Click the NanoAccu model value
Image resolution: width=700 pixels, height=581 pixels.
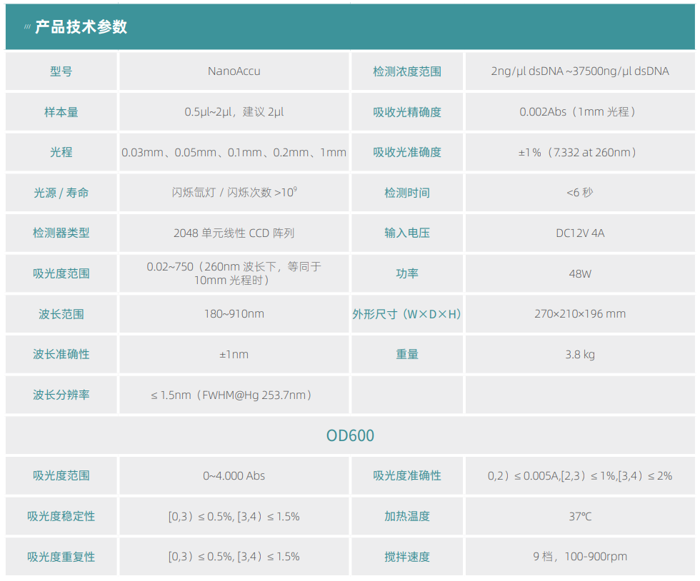(234, 71)
